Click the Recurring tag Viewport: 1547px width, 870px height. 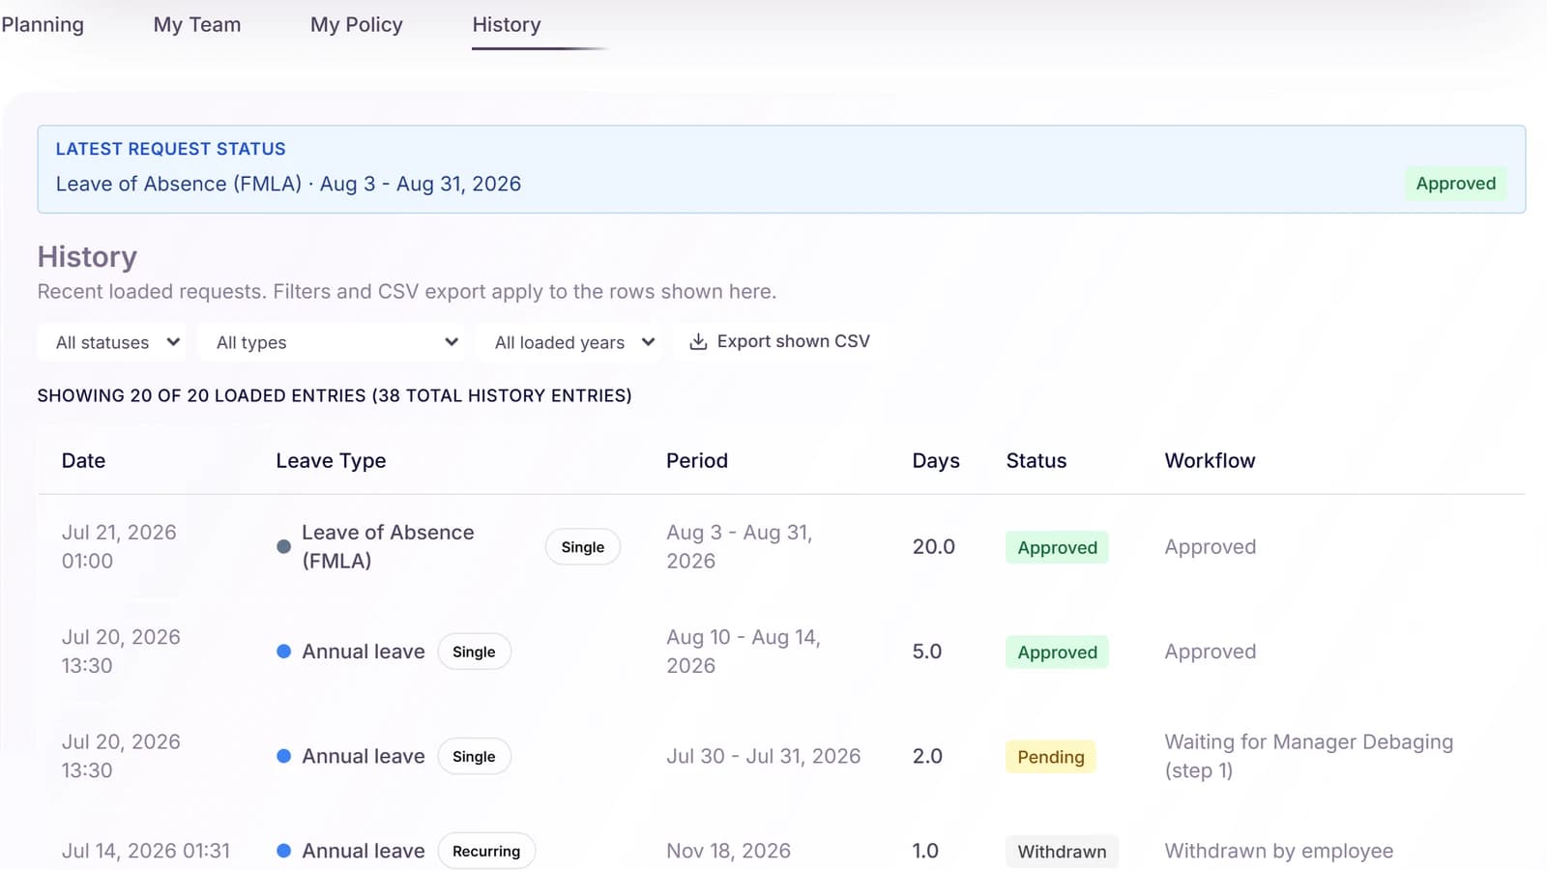click(486, 851)
